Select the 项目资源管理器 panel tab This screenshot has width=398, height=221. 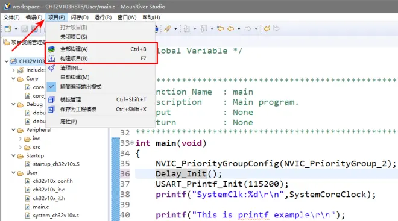25,42
